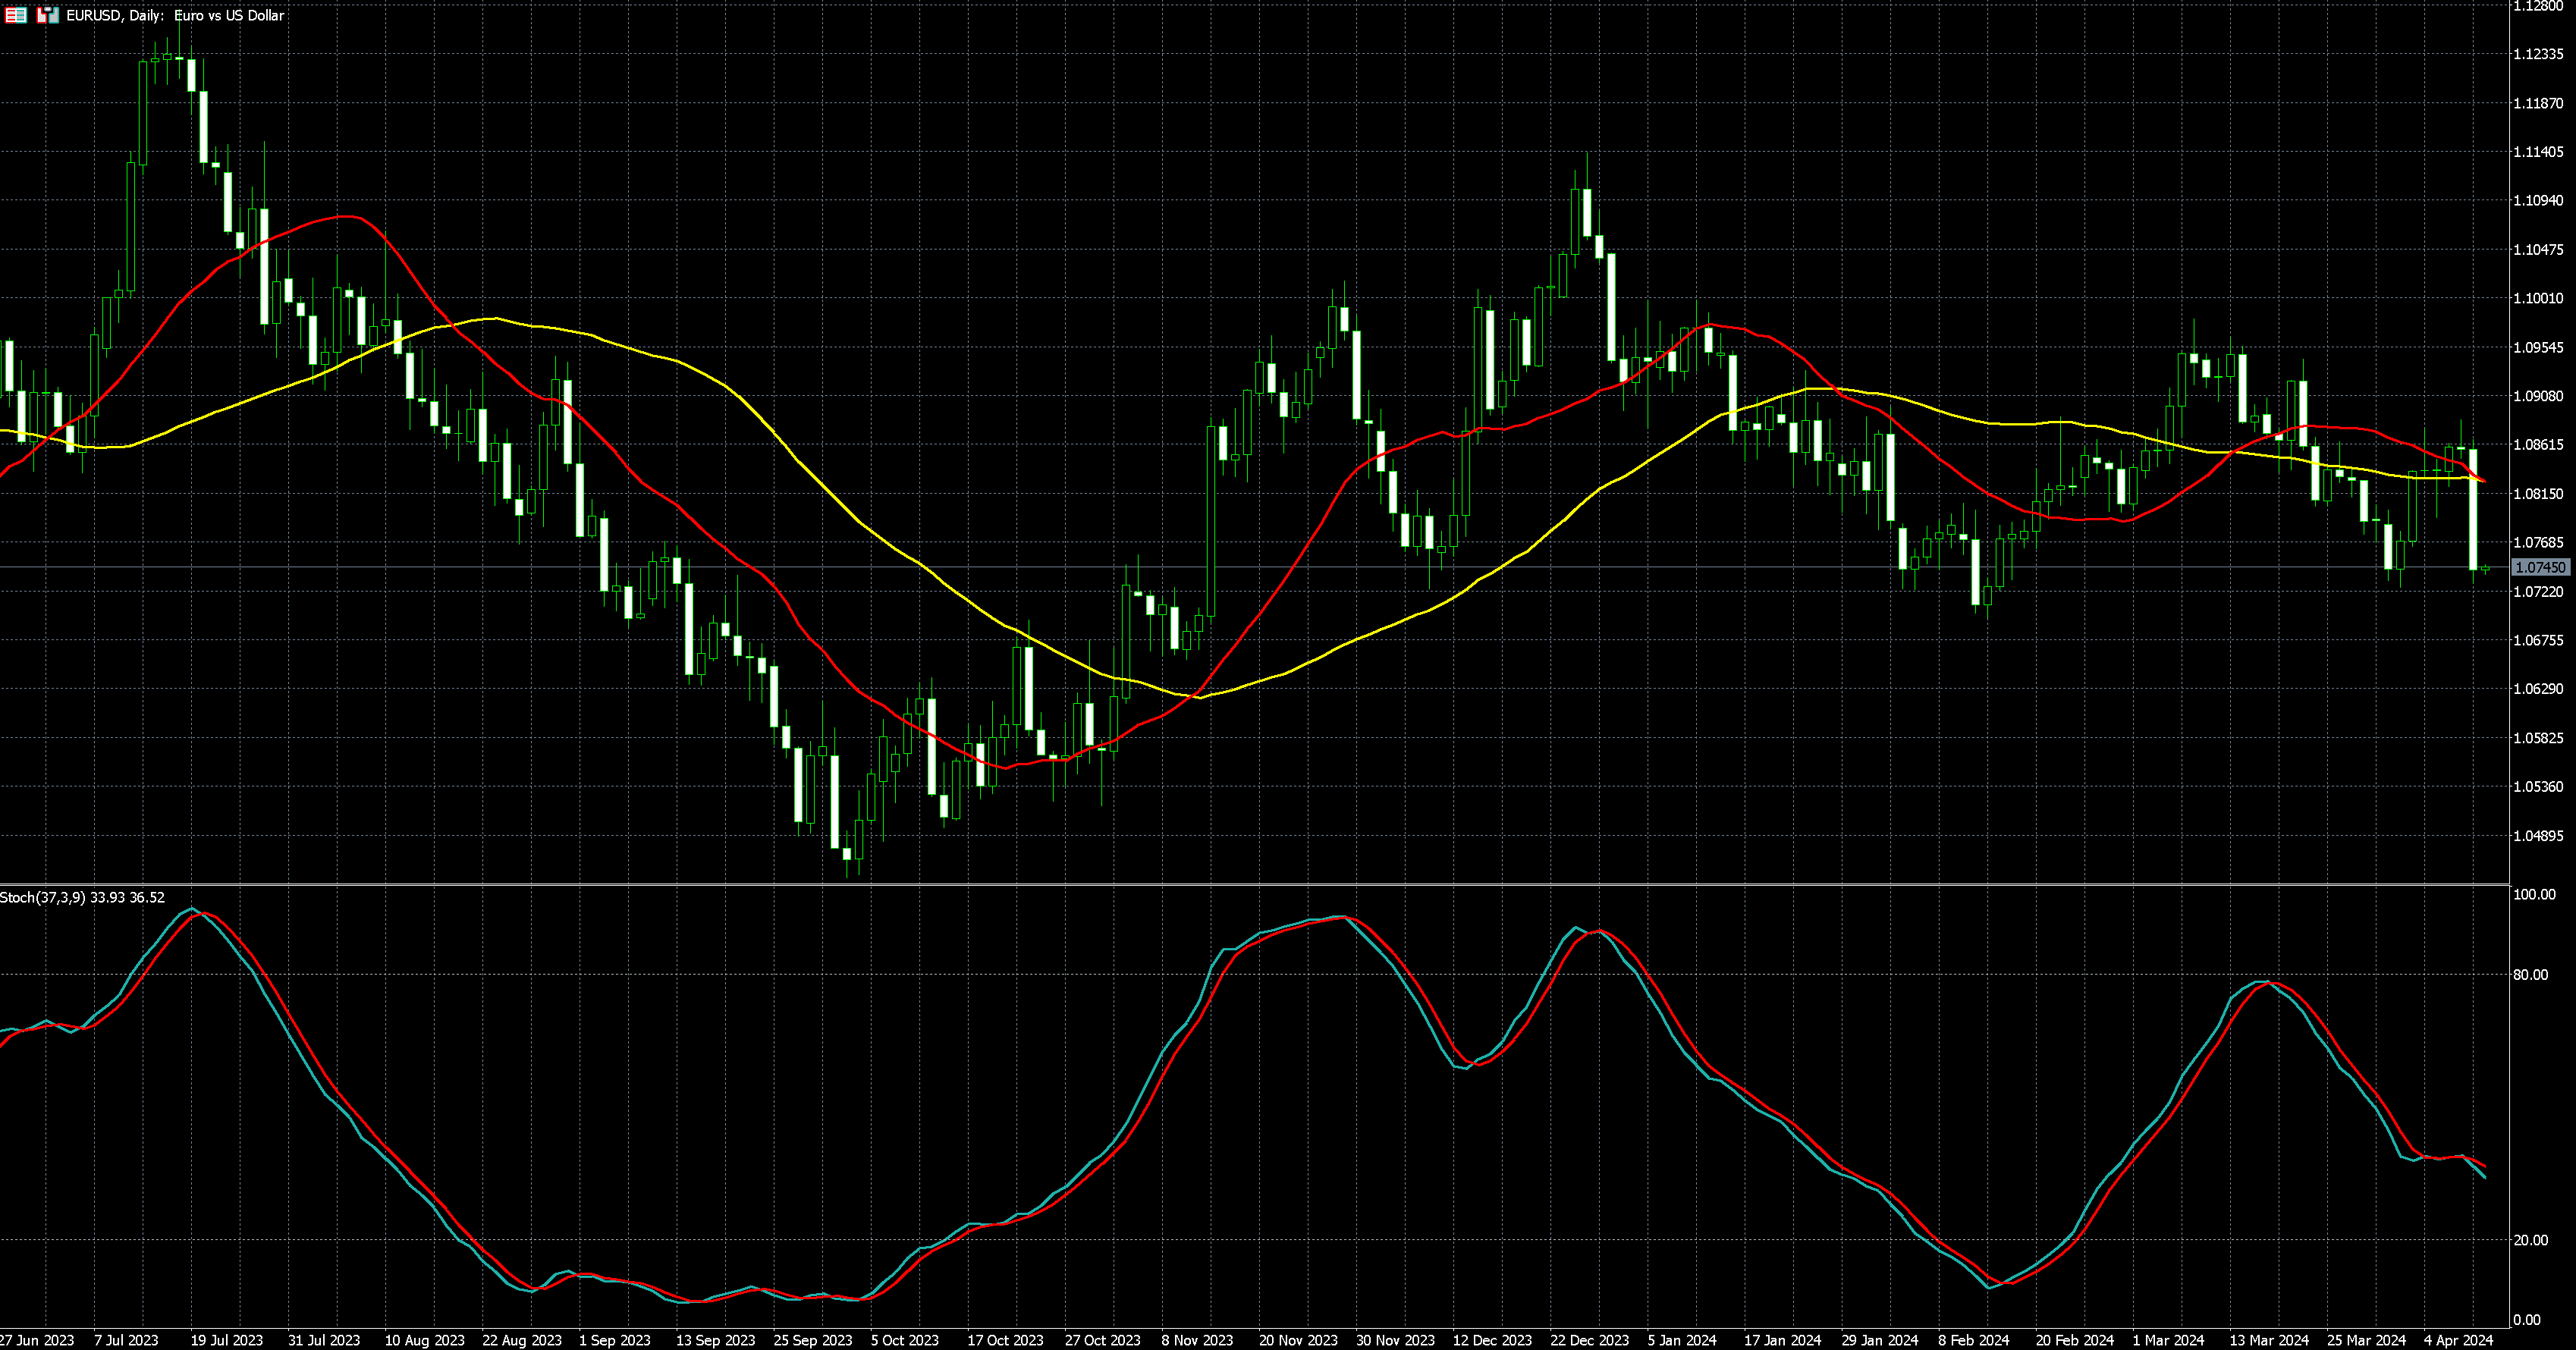Click the stochastic 20.00 level label
The width and height of the screenshot is (2576, 1350).
coord(2530,1240)
